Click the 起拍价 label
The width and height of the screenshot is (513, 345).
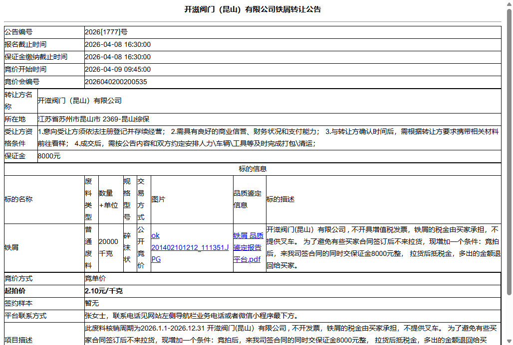click(15, 291)
